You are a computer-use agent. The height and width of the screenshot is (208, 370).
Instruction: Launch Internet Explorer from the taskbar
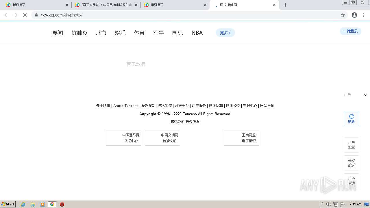tap(23, 204)
